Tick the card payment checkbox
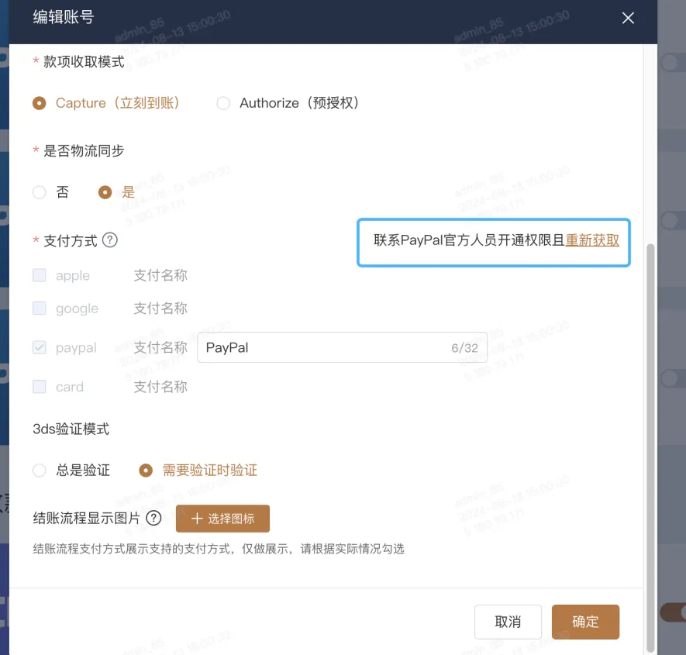Viewport: 686px width, 655px height. coord(40,387)
